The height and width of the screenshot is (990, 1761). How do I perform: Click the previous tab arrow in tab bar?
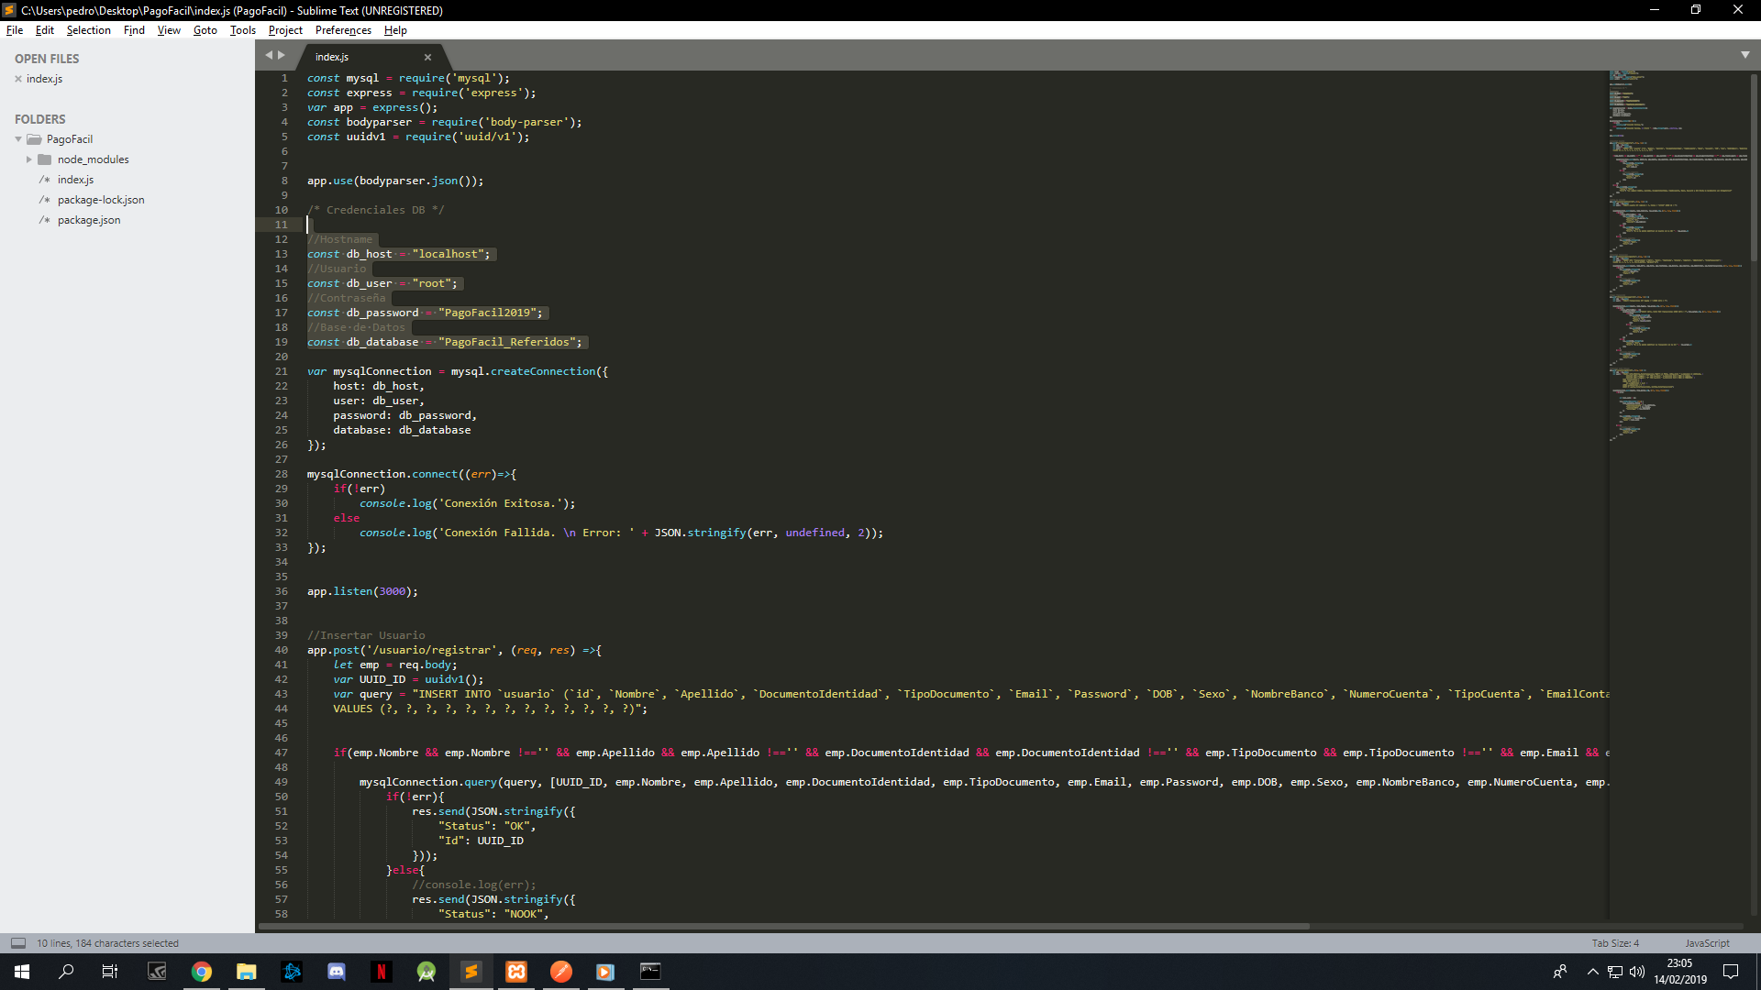coord(269,55)
